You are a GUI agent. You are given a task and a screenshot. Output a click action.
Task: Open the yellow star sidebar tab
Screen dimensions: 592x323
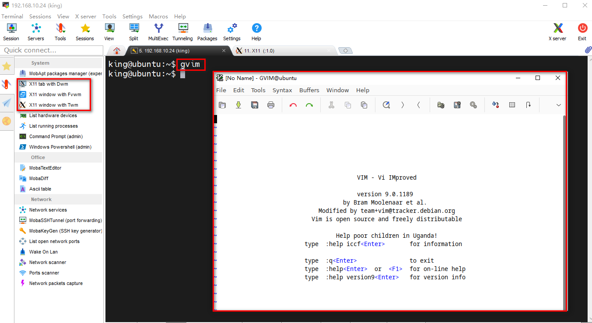[x=7, y=66]
